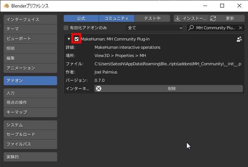Click the 更新 refresh button
The height and width of the screenshot is (167, 248).
[227, 18]
